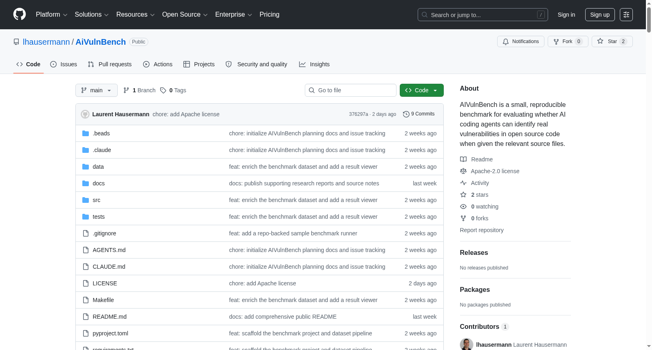Viewport: 652px width, 350px height.
Task: Click the fork icon beside 0 forks
Action: pyautogui.click(x=463, y=218)
